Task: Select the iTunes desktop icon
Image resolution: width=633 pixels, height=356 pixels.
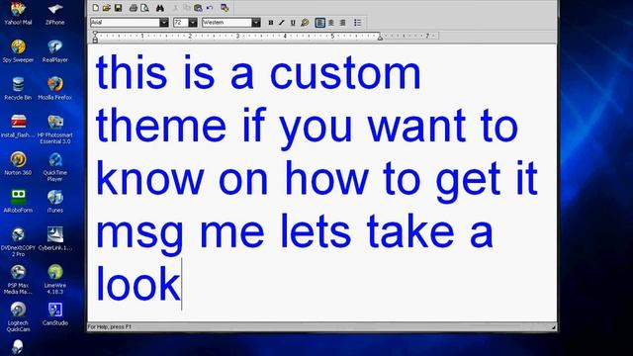Action: pos(55,202)
